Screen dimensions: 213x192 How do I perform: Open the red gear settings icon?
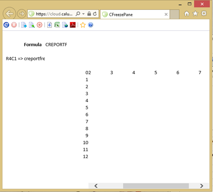point(39,25)
